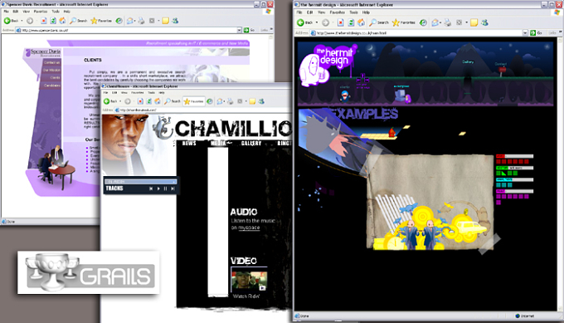Click the Go button in hermit design address bar

(536, 32)
